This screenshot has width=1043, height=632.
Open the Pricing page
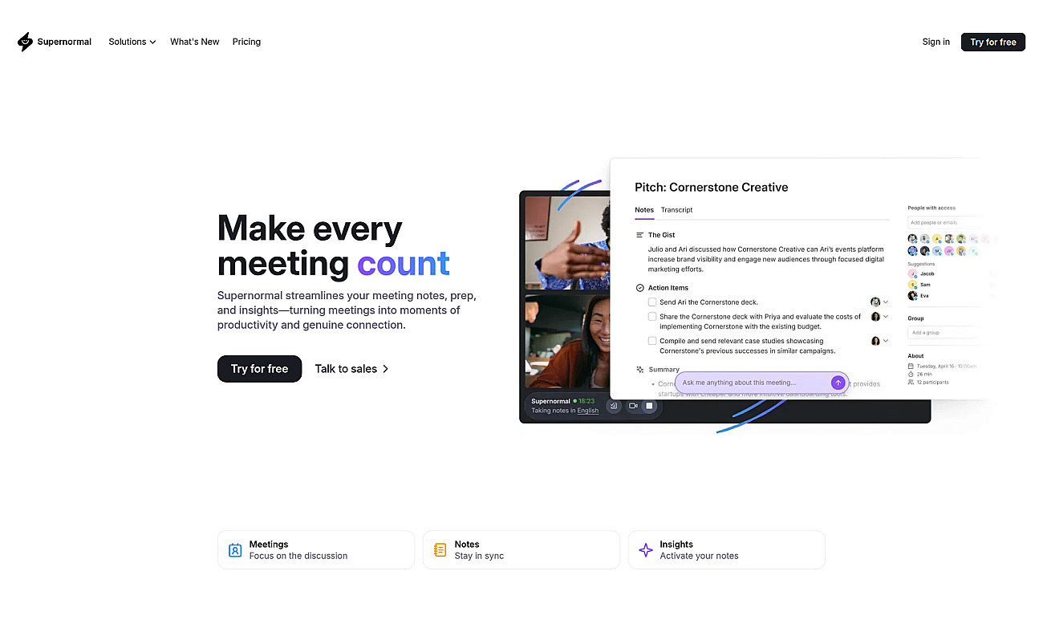[x=246, y=42]
